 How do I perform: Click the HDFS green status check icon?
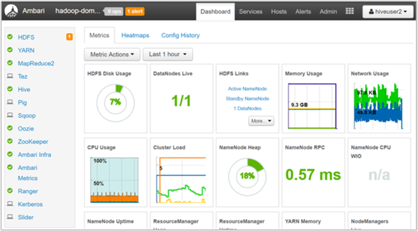10,37
